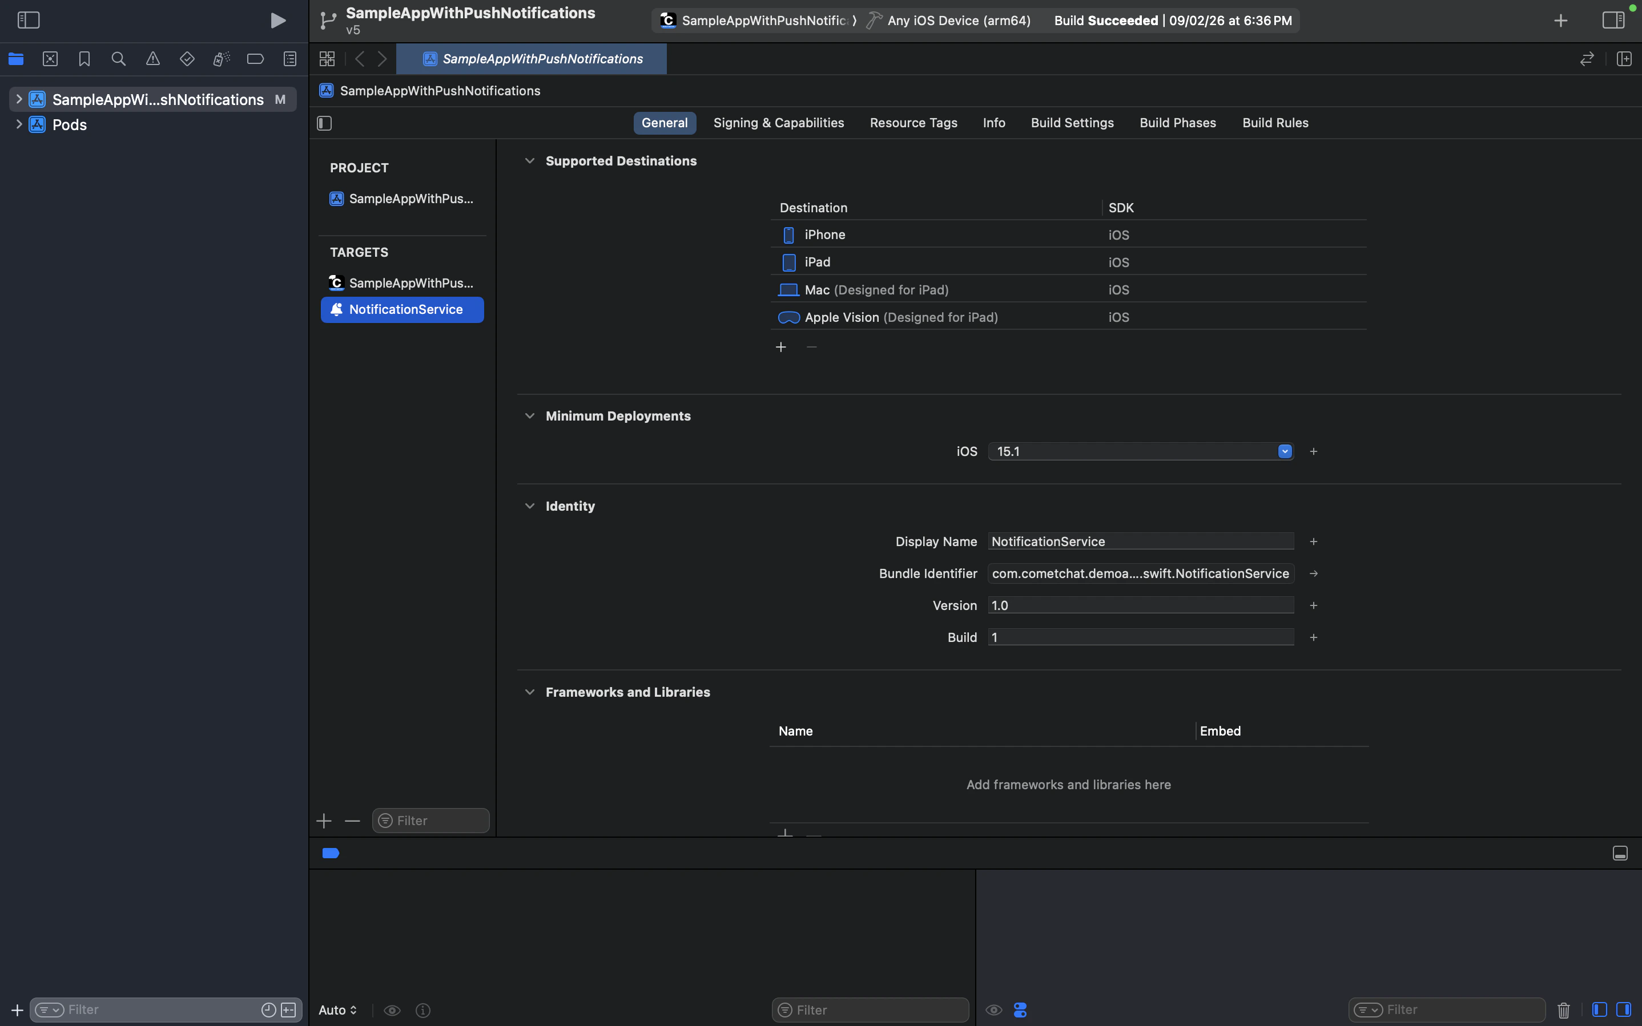The image size is (1642, 1026).
Task: Open the Breakpoint navigator tag icon
Action: click(x=255, y=59)
